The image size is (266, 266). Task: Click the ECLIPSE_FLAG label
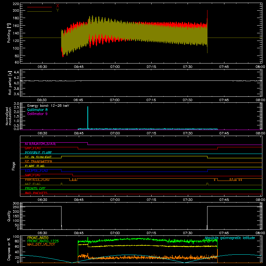tap(36, 171)
